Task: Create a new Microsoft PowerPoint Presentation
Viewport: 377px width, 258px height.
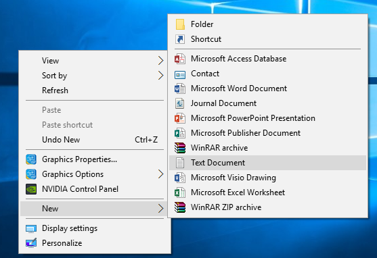Action: tap(267, 118)
